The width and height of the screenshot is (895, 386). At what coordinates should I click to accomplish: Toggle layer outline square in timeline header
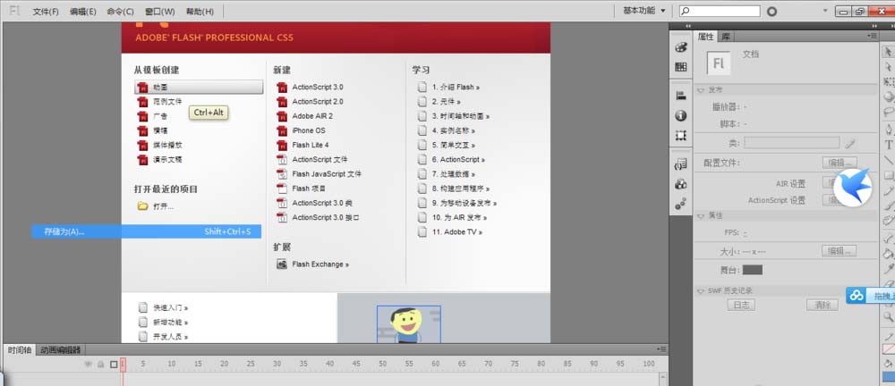point(114,364)
